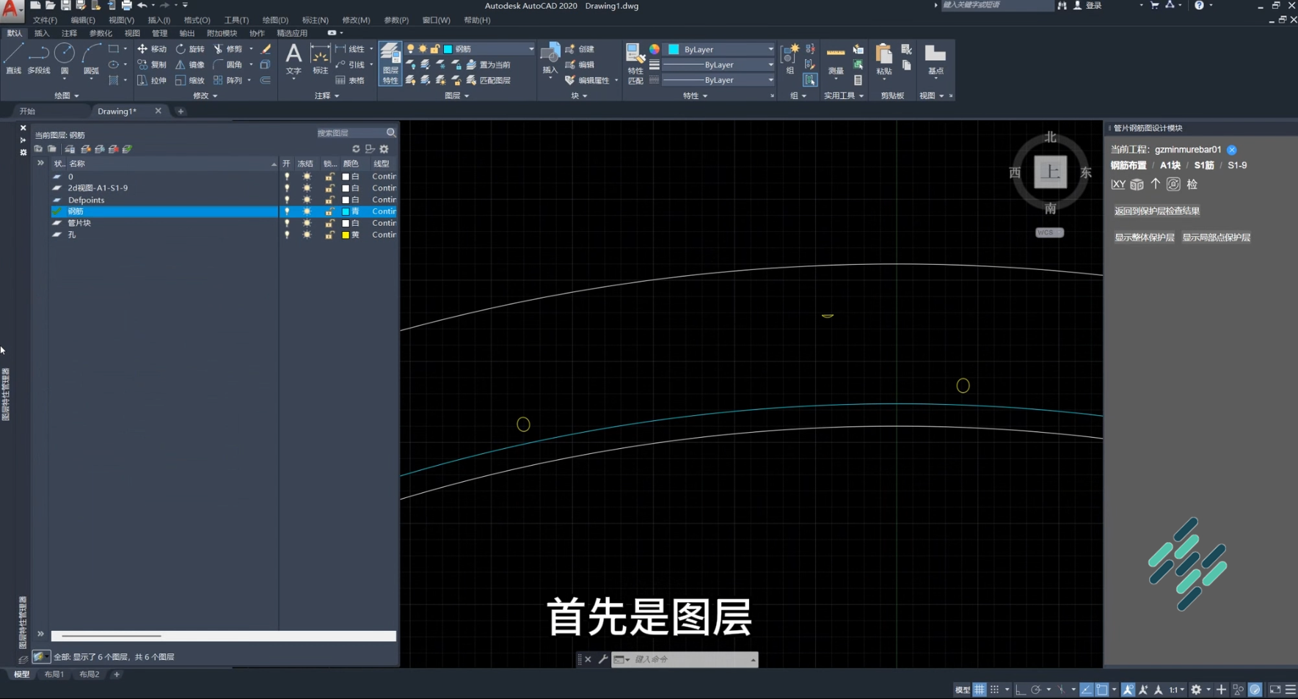1298x699 pixels.
Task: Activate the 缩放 (Scale) command
Action: (190, 80)
